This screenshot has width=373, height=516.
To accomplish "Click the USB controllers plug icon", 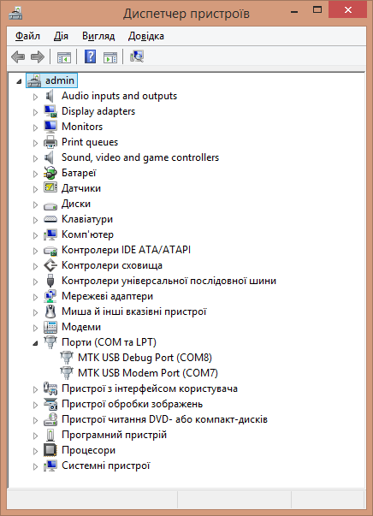I will point(50,281).
